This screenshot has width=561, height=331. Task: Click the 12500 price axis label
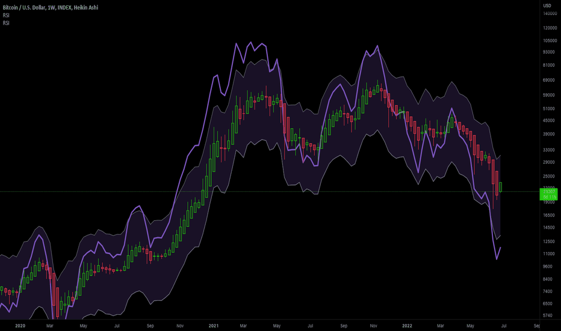(x=549, y=241)
